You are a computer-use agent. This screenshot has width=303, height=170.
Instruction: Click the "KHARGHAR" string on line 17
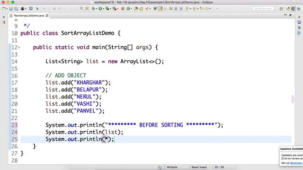click(x=89, y=83)
